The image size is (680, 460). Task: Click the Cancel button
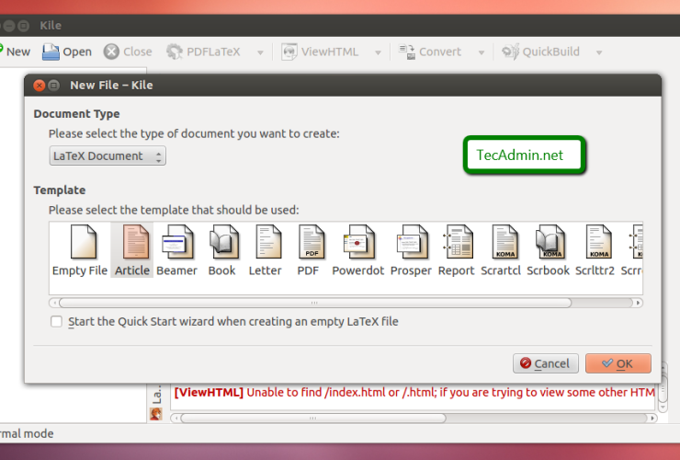coord(545,363)
